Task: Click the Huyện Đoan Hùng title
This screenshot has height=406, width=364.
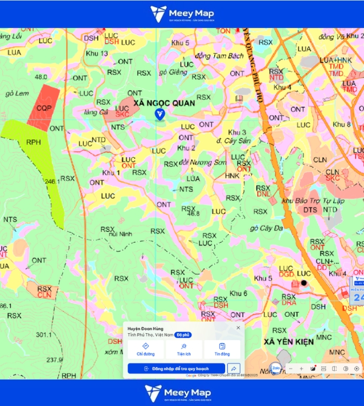Action: pos(145,328)
